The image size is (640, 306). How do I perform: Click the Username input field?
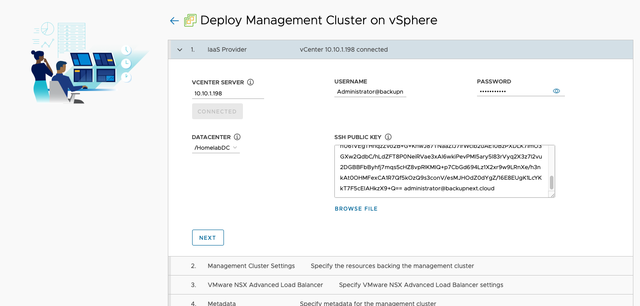[x=370, y=92]
